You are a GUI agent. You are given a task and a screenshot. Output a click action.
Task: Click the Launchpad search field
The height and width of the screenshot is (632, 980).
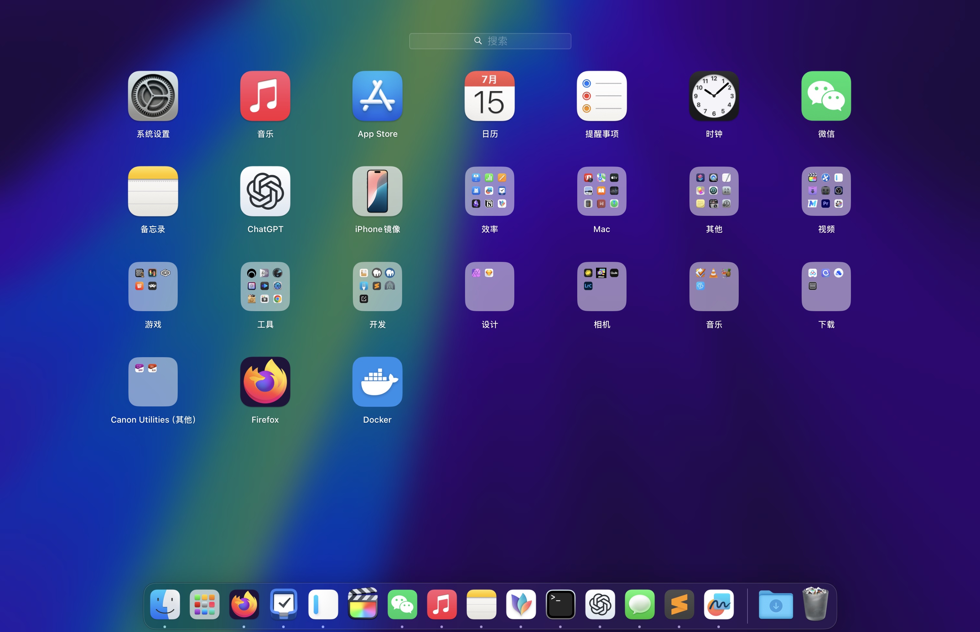point(490,41)
